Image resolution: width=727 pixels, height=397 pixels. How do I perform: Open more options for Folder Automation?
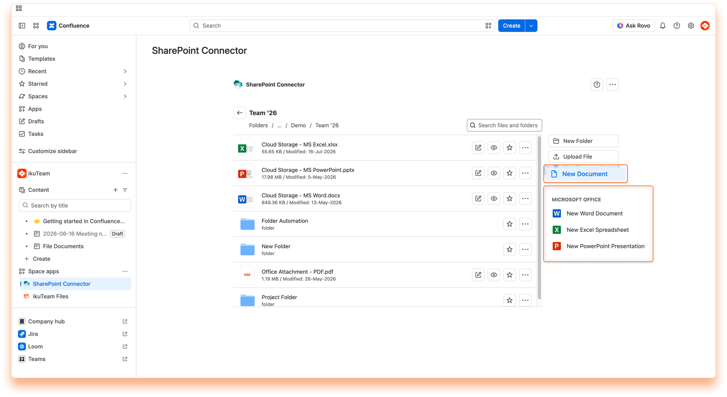coord(525,224)
